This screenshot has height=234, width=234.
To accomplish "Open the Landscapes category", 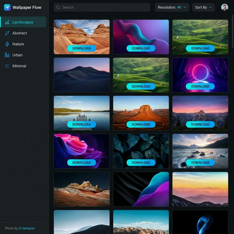I will (x=23, y=22).
